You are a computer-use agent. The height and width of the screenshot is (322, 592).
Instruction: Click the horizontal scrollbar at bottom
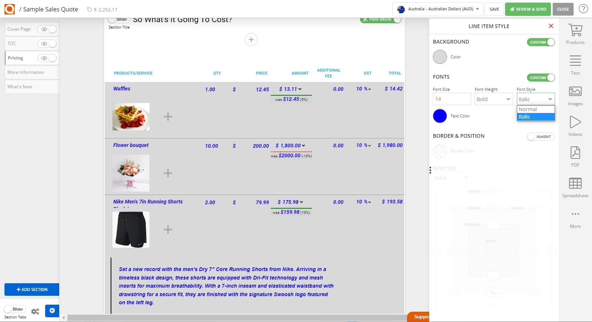[237, 318]
